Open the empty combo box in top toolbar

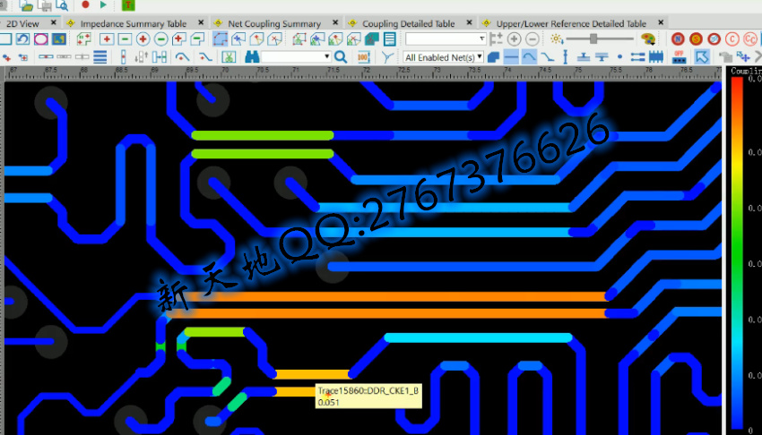click(445, 39)
